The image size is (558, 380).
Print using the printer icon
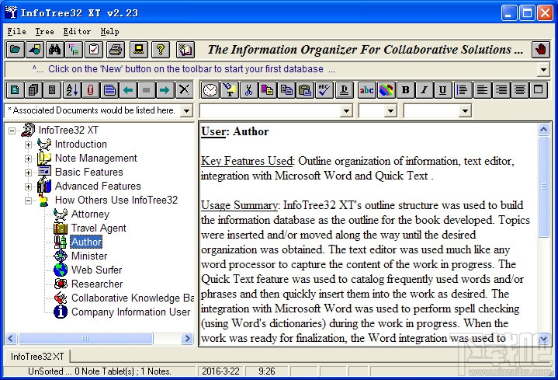(x=116, y=50)
